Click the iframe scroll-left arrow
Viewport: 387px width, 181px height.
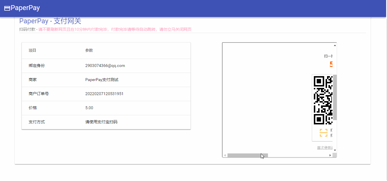225,155
